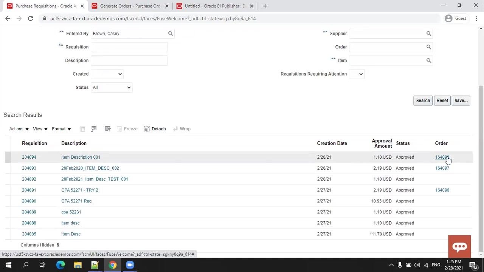
Task: Switch to Oracle BI Publisher tab
Action: tap(214, 6)
